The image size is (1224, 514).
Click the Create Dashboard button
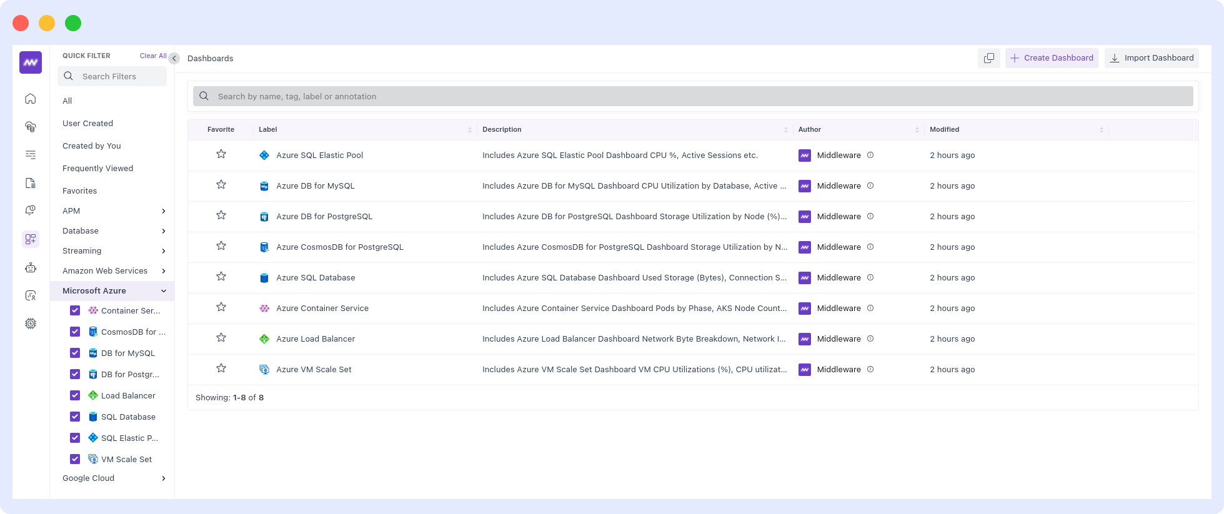click(x=1052, y=58)
